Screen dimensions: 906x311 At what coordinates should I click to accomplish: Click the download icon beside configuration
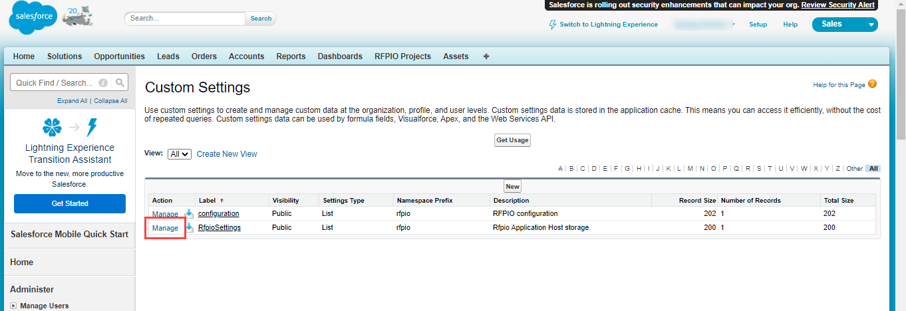(x=189, y=213)
